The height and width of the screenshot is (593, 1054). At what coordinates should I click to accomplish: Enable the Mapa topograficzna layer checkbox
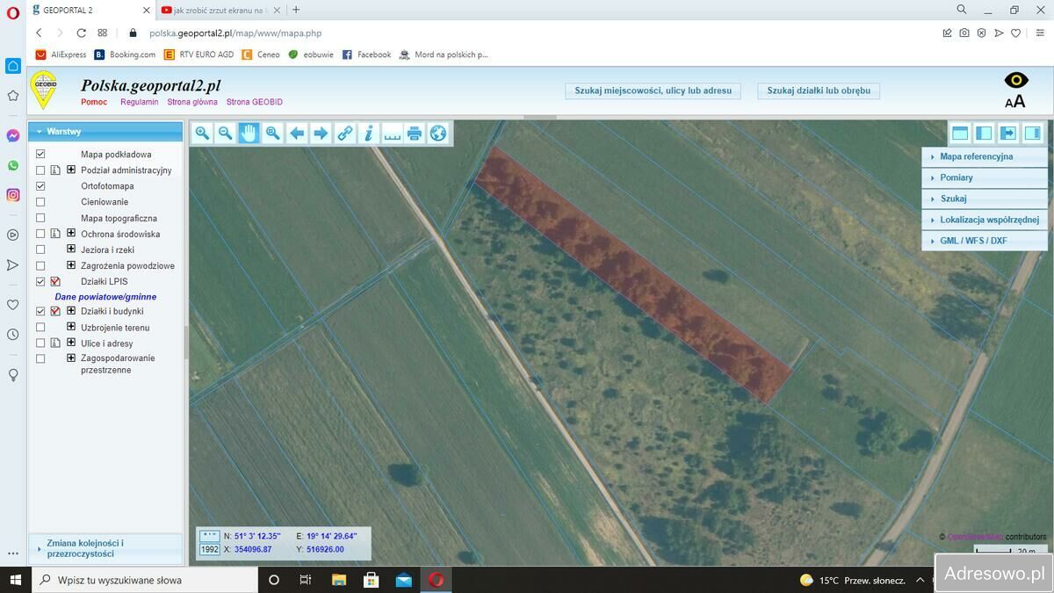[x=40, y=218]
